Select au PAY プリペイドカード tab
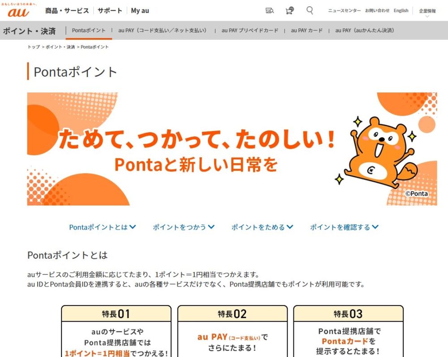The image size is (448, 357). pos(250,30)
